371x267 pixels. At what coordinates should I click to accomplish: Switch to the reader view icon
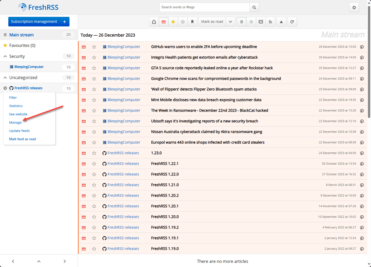(x=261, y=22)
